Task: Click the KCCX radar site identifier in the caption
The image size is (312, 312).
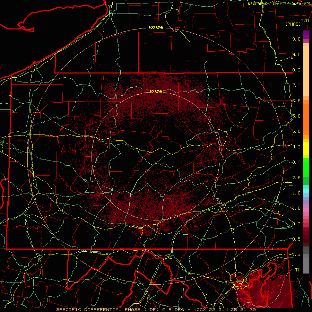Action: coord(200,310)
